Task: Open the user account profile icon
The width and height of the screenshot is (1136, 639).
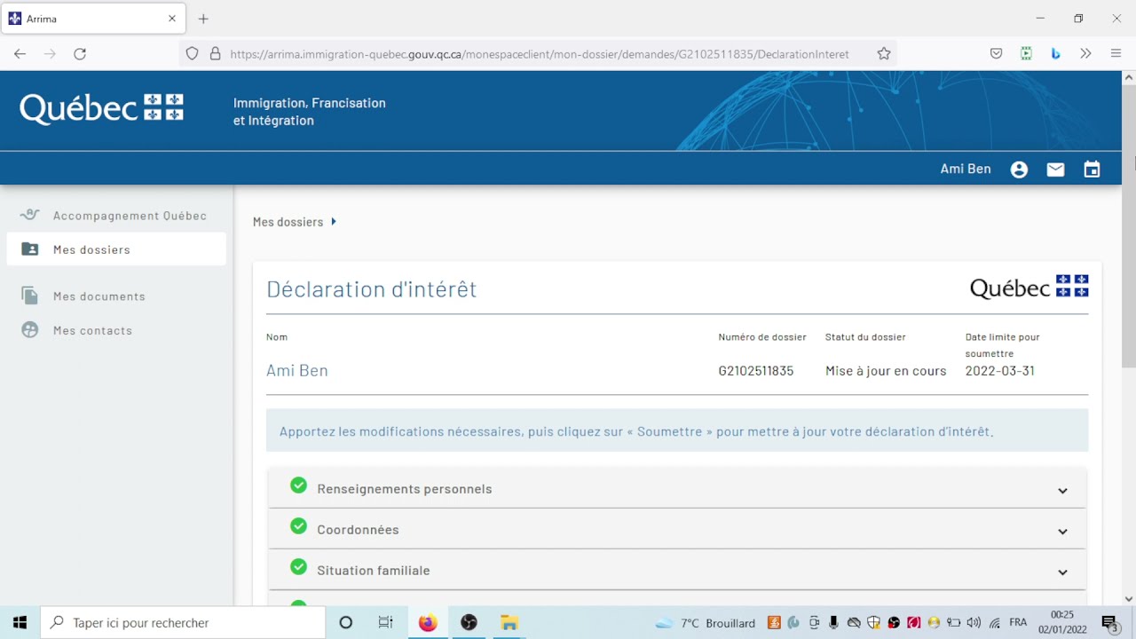Action: [1019, 170]
